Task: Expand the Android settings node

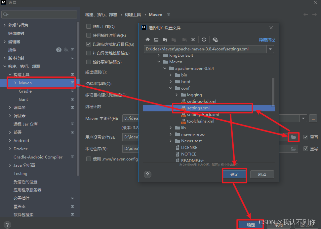Action: pyautogui.click(x=10, y=140)
